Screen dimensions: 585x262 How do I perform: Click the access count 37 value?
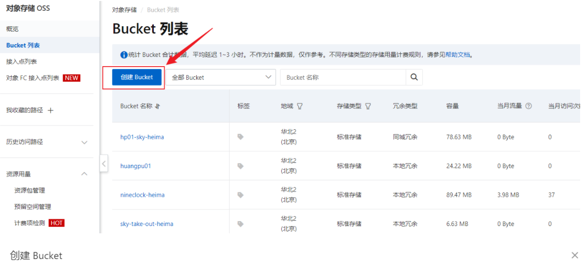(551, 195)
